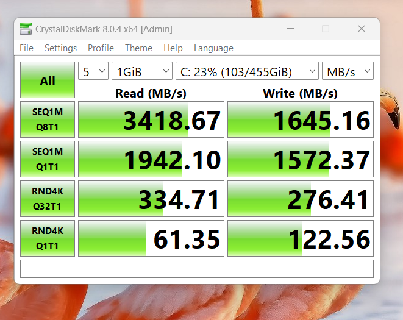Open the File menu
Screen dimensions: 403x320
point(26,48)
